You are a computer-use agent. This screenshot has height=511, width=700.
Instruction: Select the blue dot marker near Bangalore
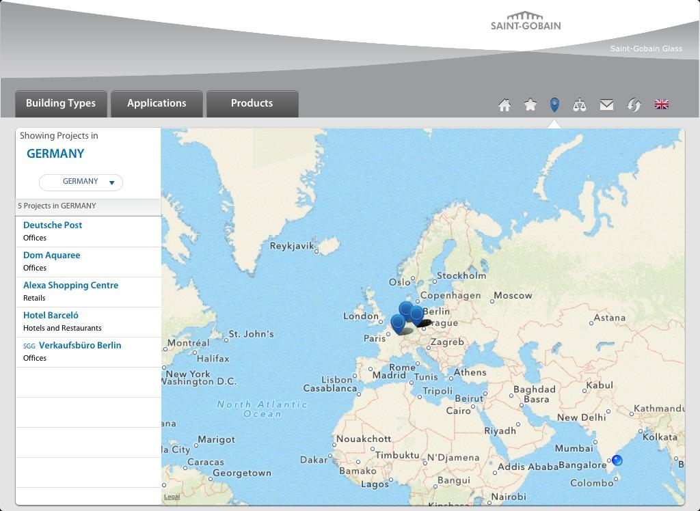[617, 460]
